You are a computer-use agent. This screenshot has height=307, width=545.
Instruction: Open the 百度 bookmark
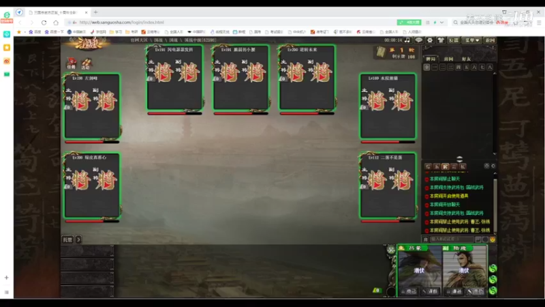point(35,31)
